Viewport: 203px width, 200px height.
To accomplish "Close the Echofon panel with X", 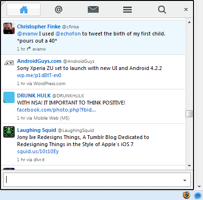I will 186,9.
